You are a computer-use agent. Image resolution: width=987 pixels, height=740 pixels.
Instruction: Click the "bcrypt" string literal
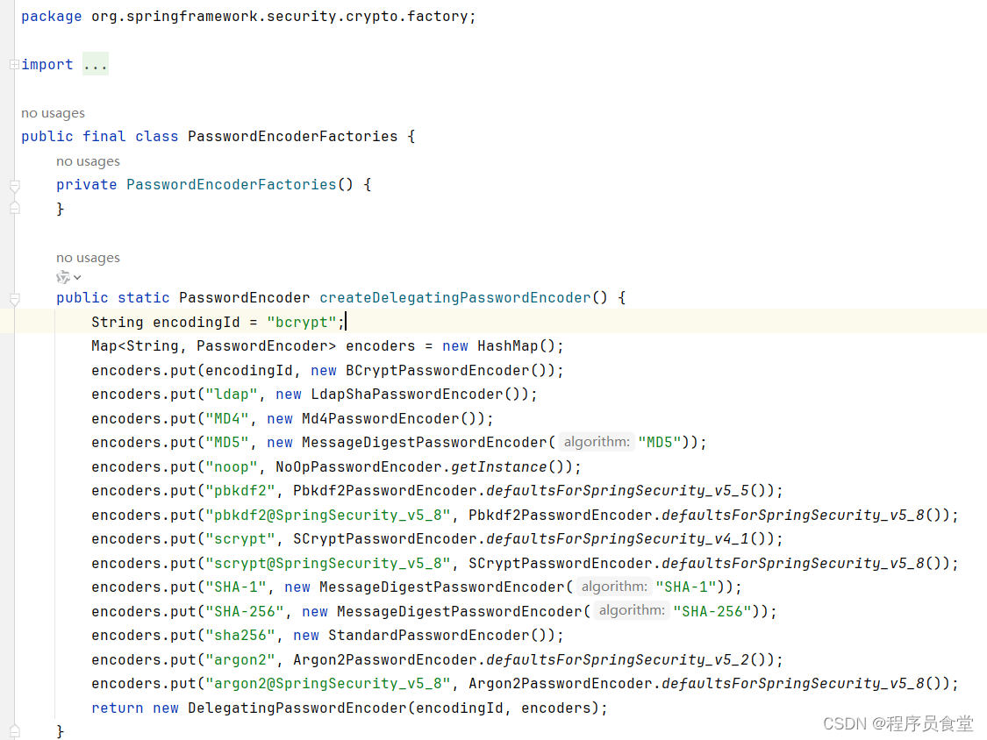302,322
